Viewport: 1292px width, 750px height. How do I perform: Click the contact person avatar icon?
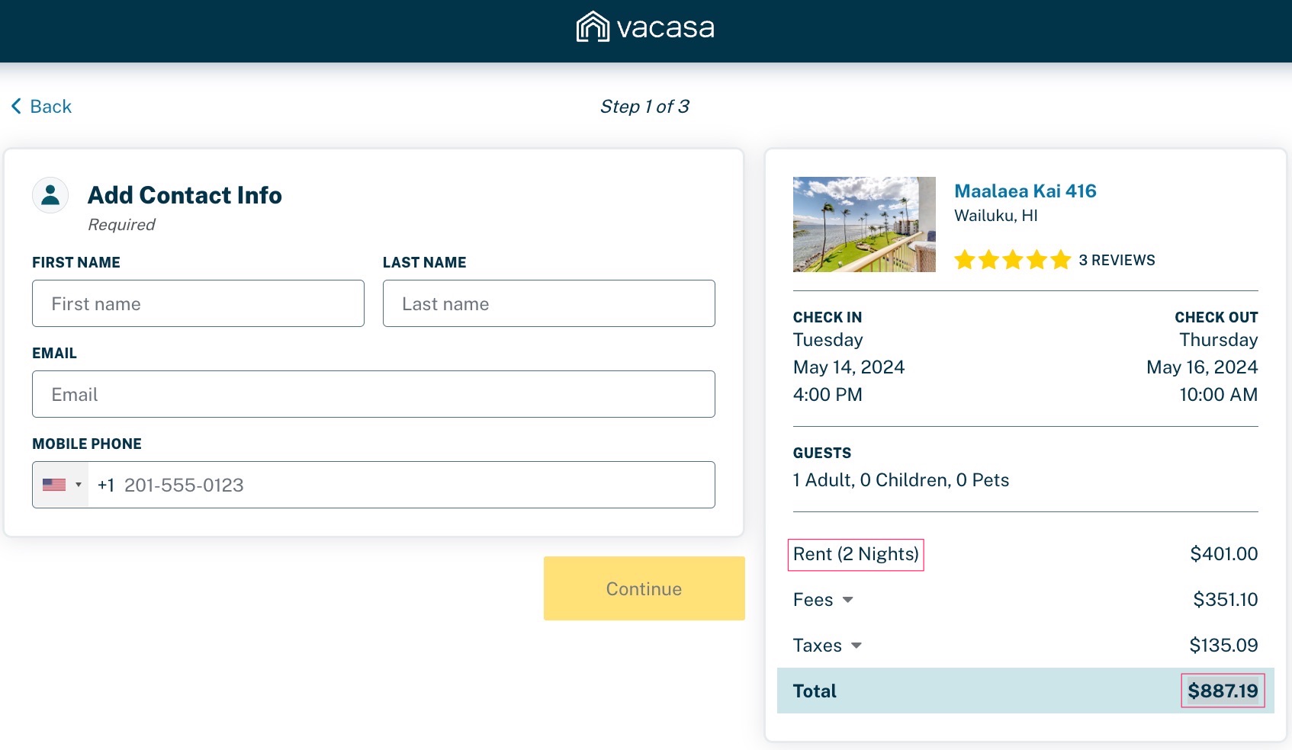(50, 195)
